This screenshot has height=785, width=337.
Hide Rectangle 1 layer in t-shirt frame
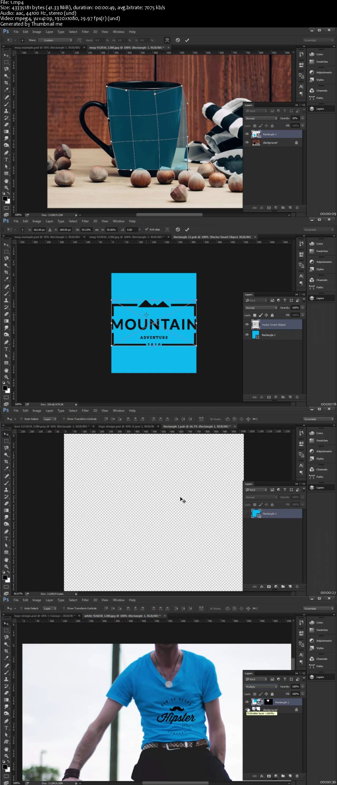point(247,702)
